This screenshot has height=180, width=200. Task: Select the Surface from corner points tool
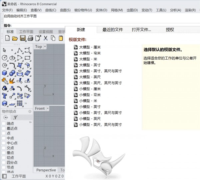pos(20,65)
